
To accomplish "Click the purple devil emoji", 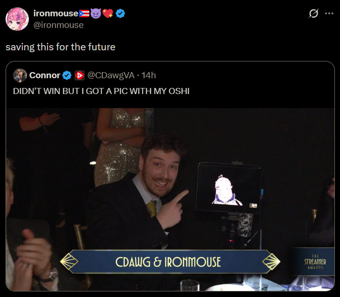I will [96, 13].
